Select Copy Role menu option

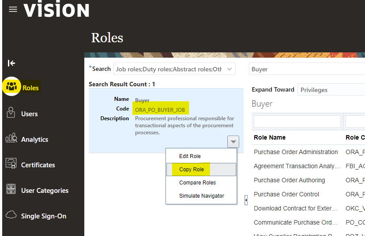(x=192, y=170)
